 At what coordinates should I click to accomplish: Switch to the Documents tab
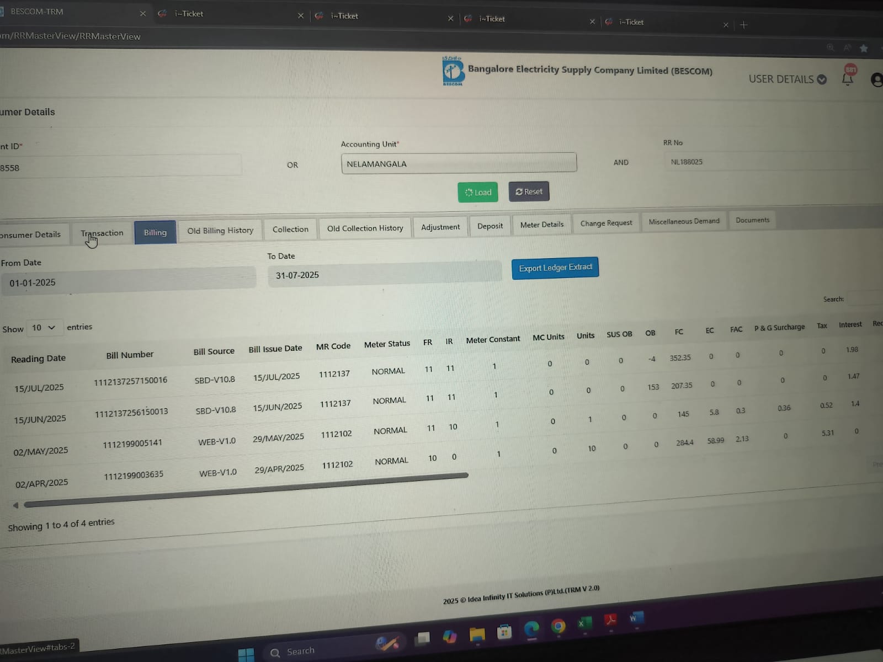[x=752, y=220]
